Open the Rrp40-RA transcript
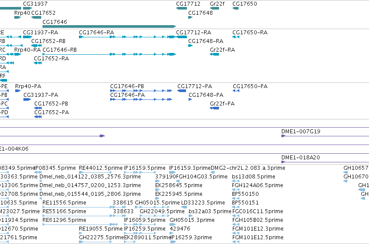Screen dimensions: 369x244 point(18,54)
